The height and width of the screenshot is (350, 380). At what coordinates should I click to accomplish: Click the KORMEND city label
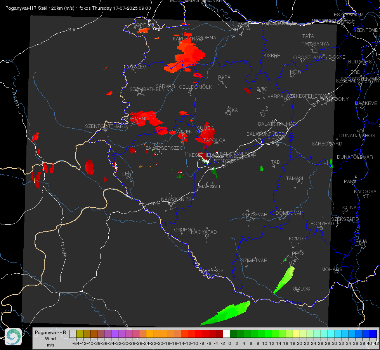click(137, 119)
